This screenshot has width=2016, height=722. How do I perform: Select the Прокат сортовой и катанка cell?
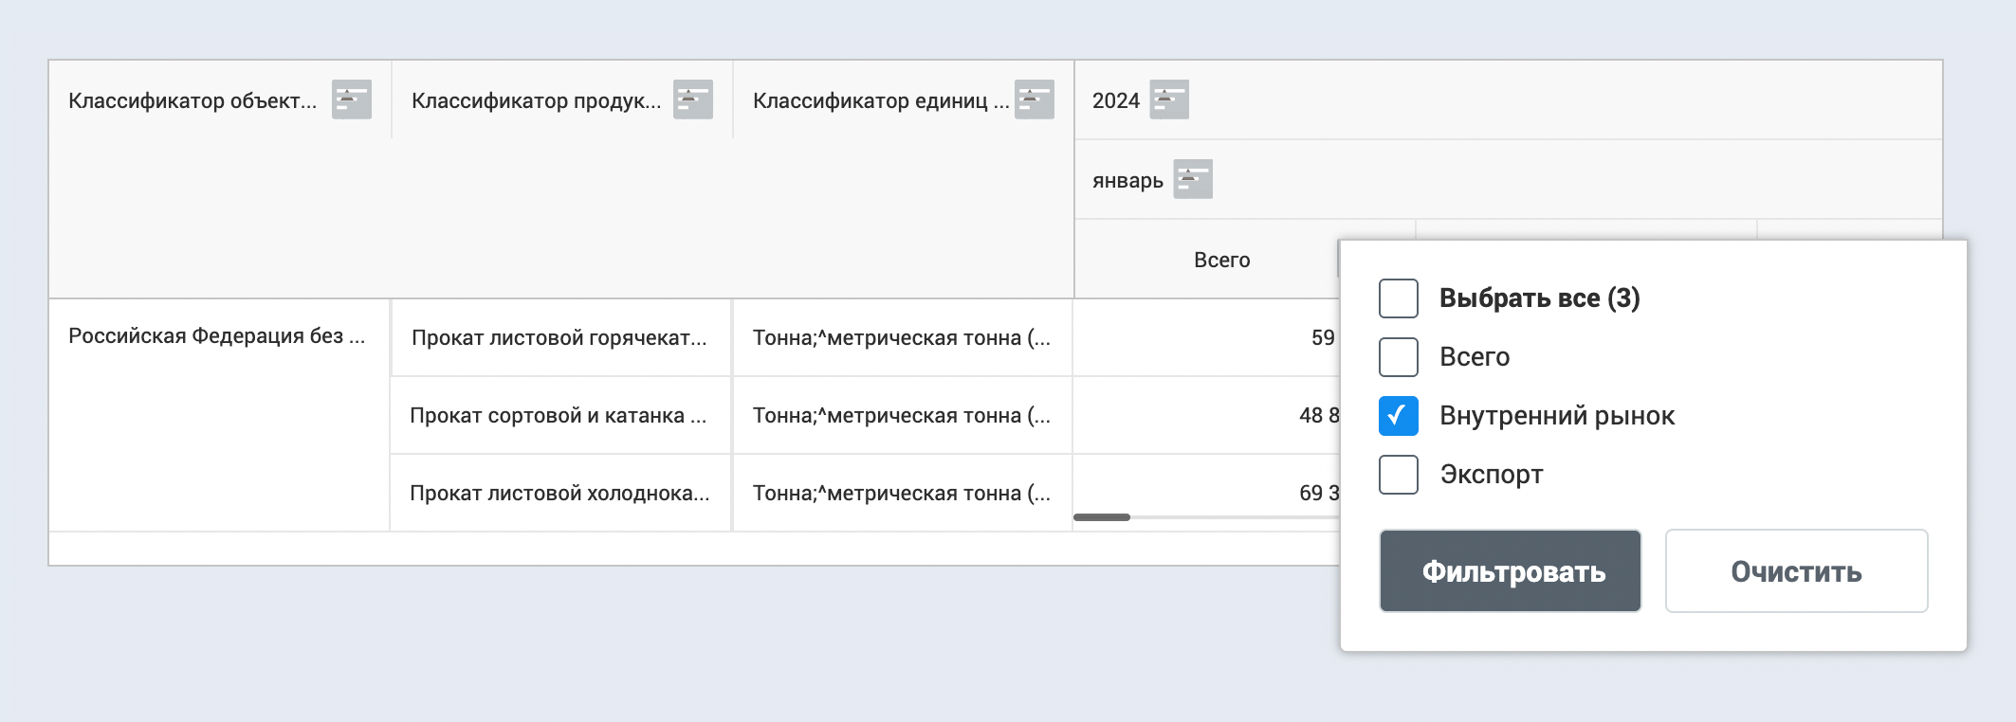tap(559, 416)
